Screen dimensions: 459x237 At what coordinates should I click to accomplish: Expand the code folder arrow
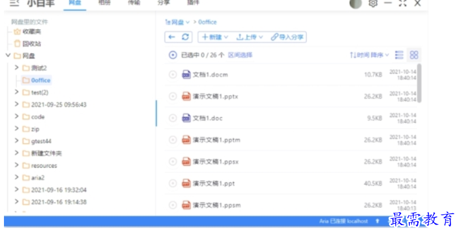16,117
